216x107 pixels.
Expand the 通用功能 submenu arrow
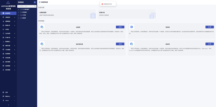(x=14, y=46)
